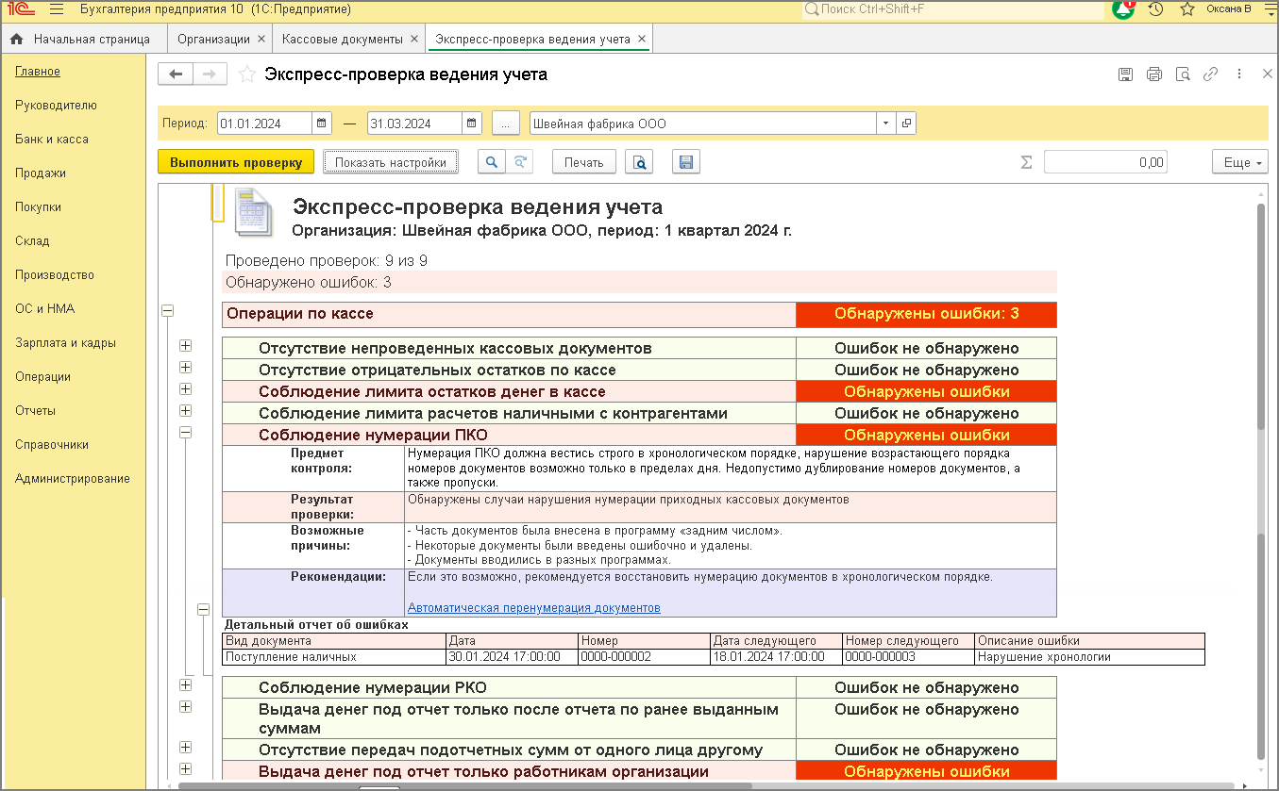Click the find next icon
The image size is (1279, 791).
point(520,162)
